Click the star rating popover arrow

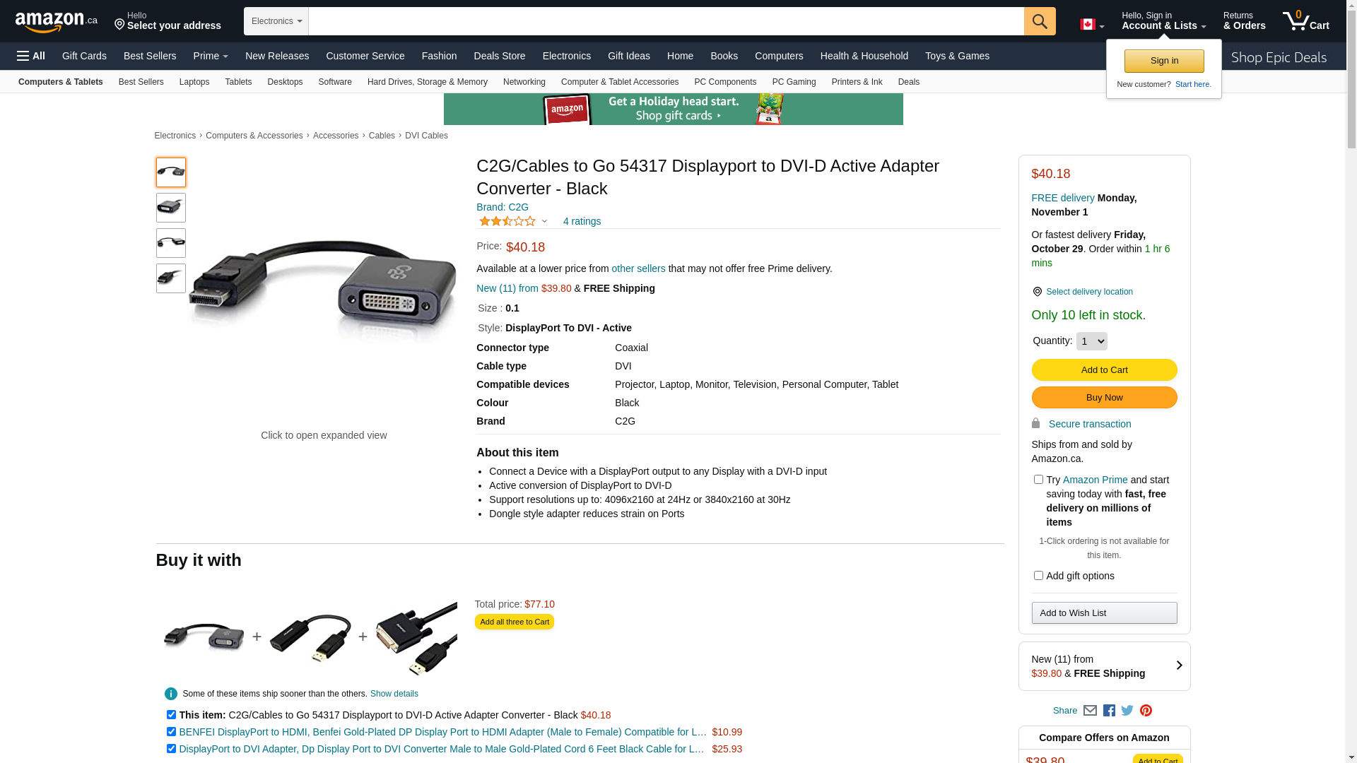point(544,222)
